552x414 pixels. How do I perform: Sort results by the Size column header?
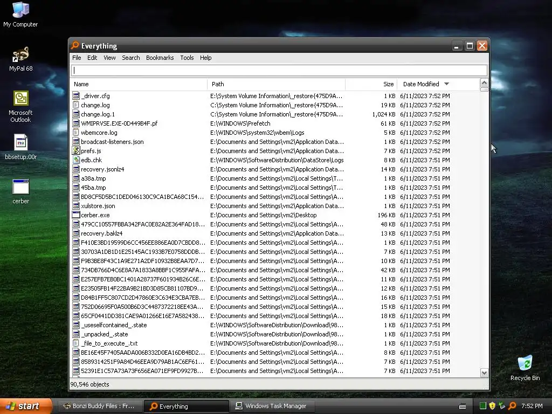(x=371, y=84)
